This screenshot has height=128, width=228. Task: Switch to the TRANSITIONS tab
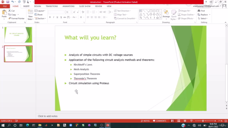[x=52, y=6]
